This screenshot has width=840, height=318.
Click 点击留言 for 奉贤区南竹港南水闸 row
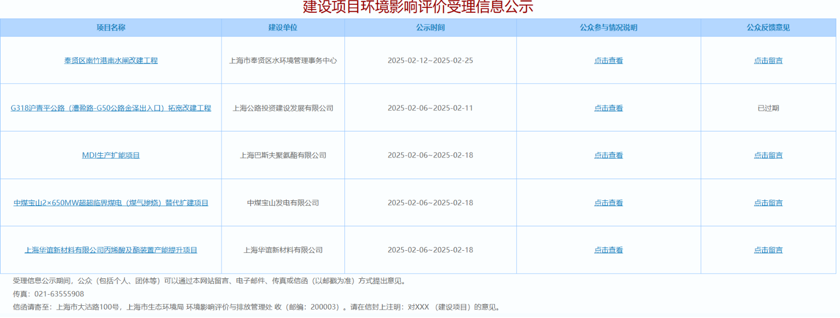pyautogui.click(x=768, y=60)
